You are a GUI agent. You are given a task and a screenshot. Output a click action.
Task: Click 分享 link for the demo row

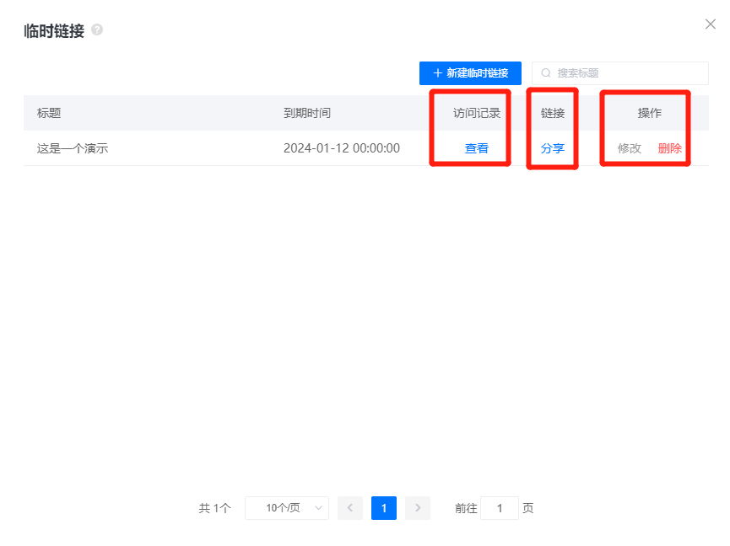[553, 148]
